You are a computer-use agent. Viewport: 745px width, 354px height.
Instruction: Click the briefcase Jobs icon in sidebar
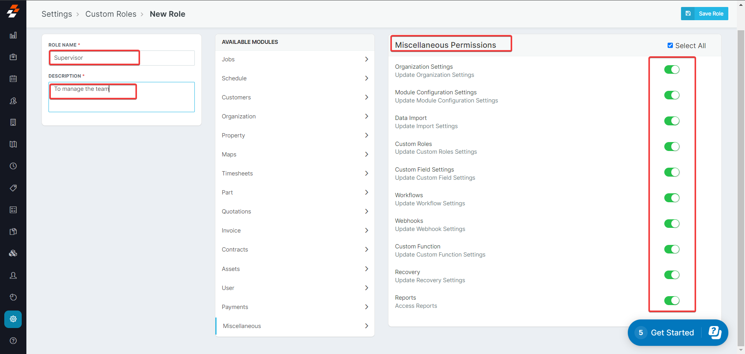(13, 57)
